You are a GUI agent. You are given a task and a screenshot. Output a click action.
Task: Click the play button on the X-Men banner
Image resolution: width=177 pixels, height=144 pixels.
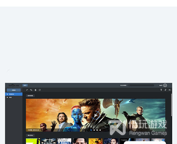pyautogui.click(x=96, y=115)
